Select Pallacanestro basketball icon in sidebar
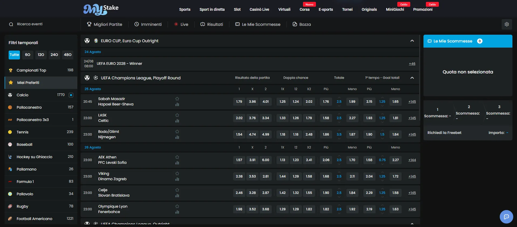The width and height of the screenshot is (517, 227). pos(10,107)
